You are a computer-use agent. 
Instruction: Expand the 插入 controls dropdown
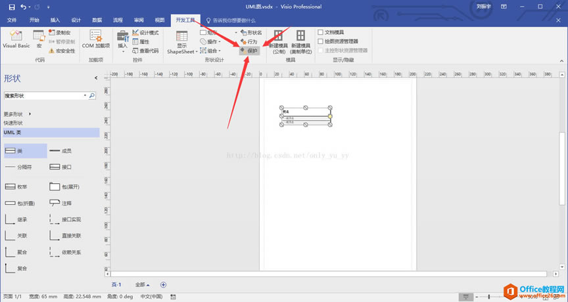[122, 47]
